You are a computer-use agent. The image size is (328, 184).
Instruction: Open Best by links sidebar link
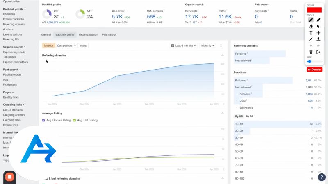click(x=11, y=97)
